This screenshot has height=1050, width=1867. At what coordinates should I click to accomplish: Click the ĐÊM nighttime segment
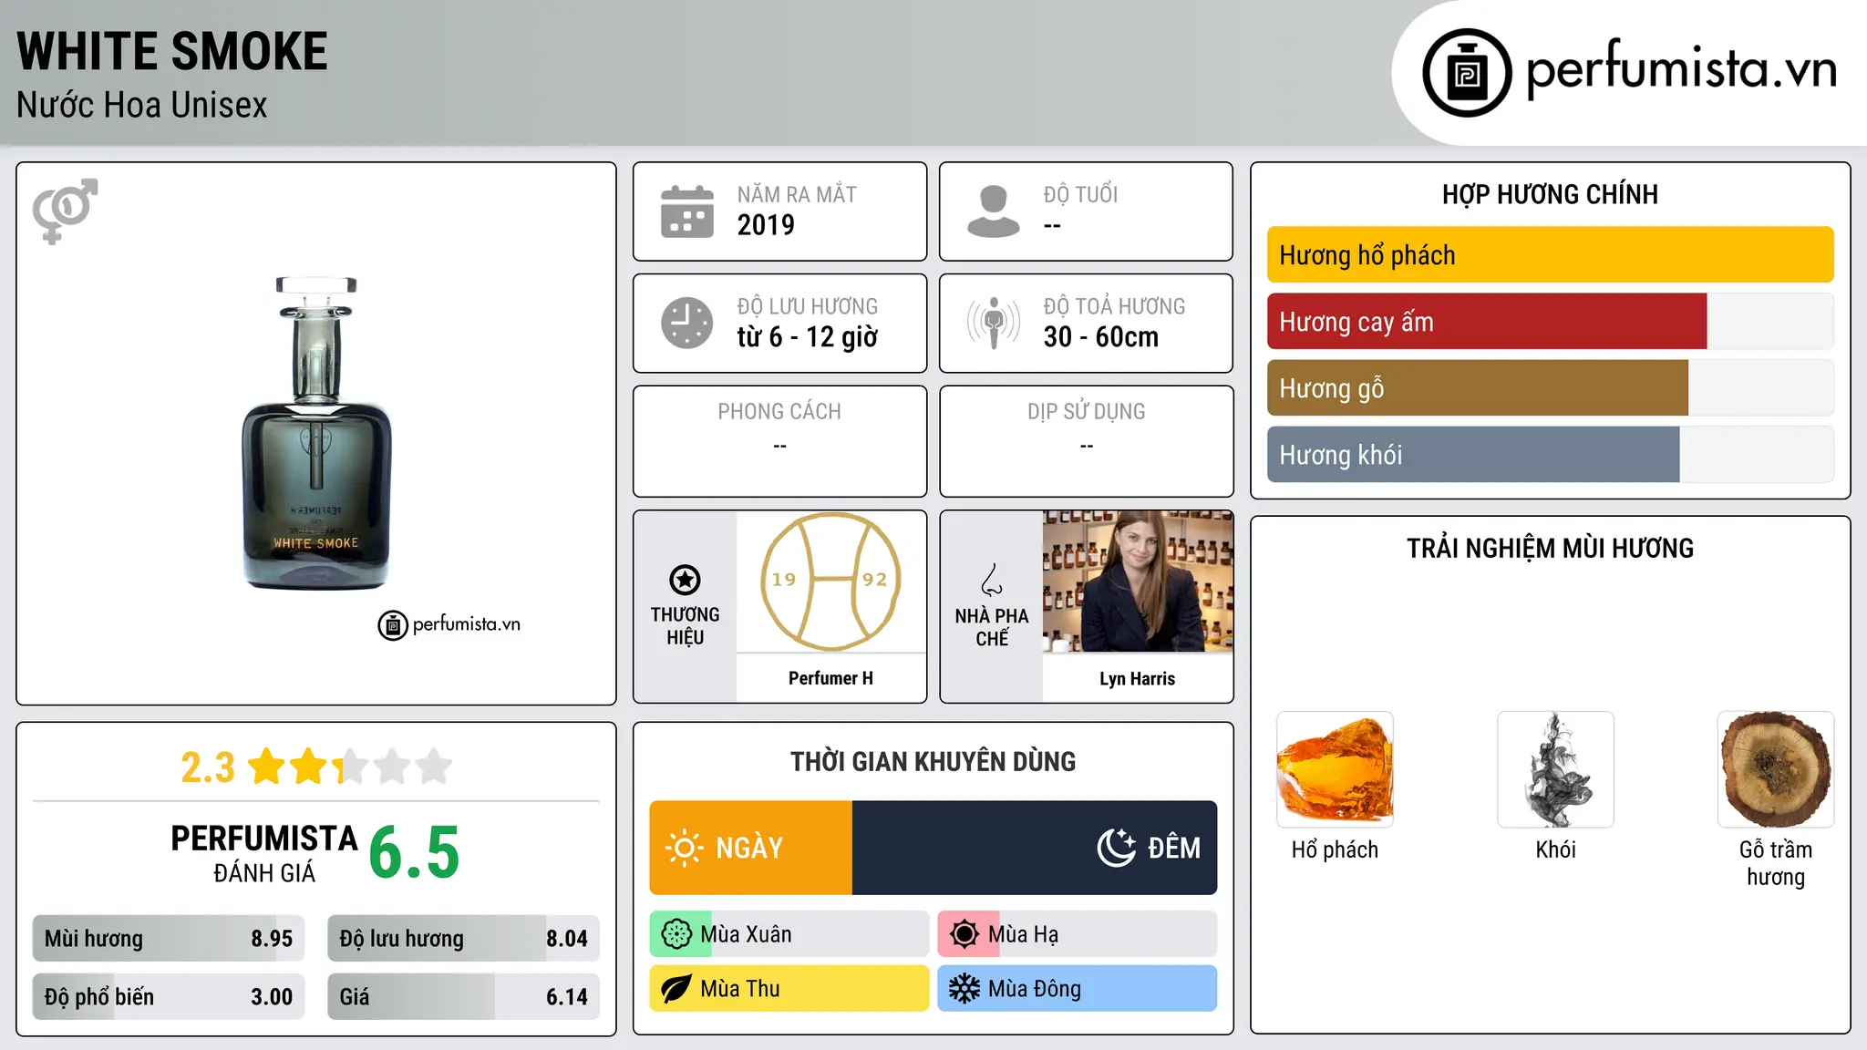pyautogui.click(x=1035, y=848)
